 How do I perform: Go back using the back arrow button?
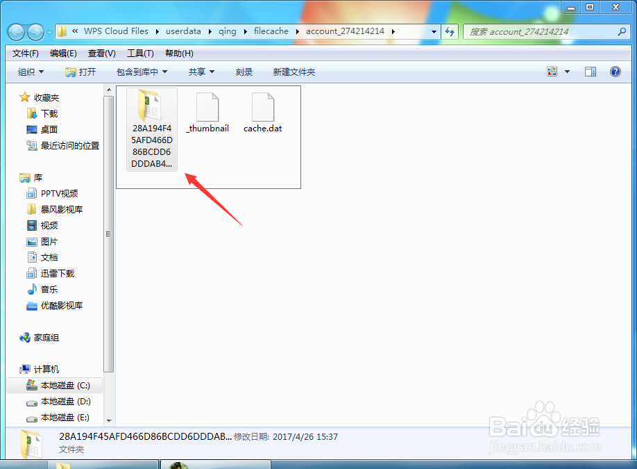point(16,32)
